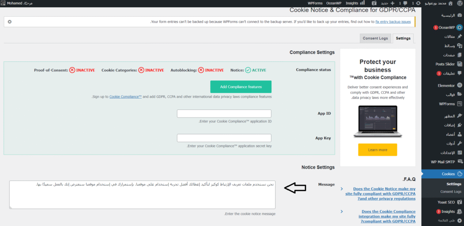
Task: Click the OceanWP sidebar icon
Action: [x=459, y=28]
